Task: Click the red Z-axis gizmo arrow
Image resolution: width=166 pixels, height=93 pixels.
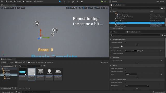Action: click(x=41, y=33)
